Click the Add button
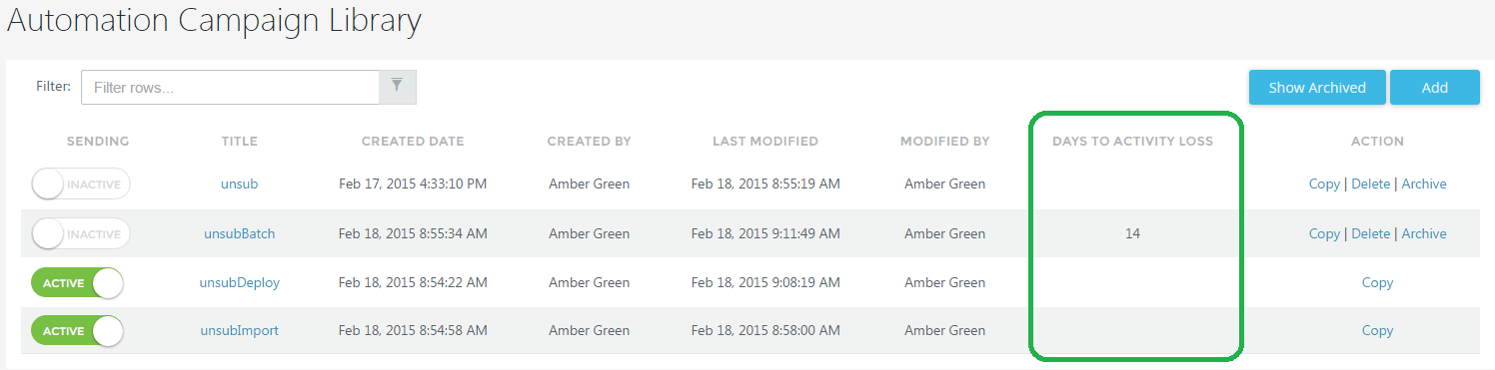 click(x=1435, y=88)
